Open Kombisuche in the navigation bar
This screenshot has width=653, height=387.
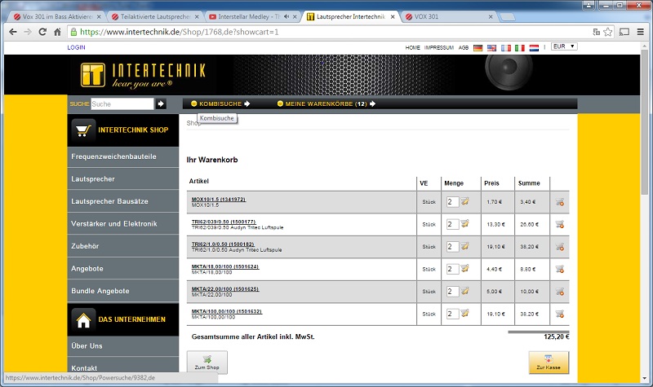coord(220,104)
